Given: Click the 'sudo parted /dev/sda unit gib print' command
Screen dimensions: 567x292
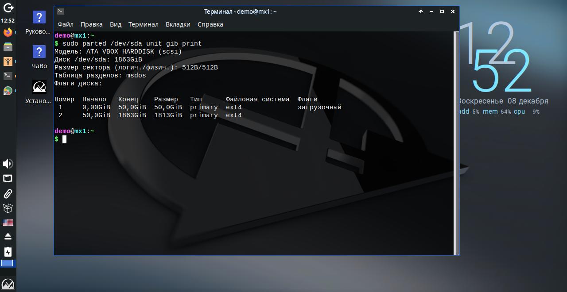Looking at the screenshot, I should [132, 43].
